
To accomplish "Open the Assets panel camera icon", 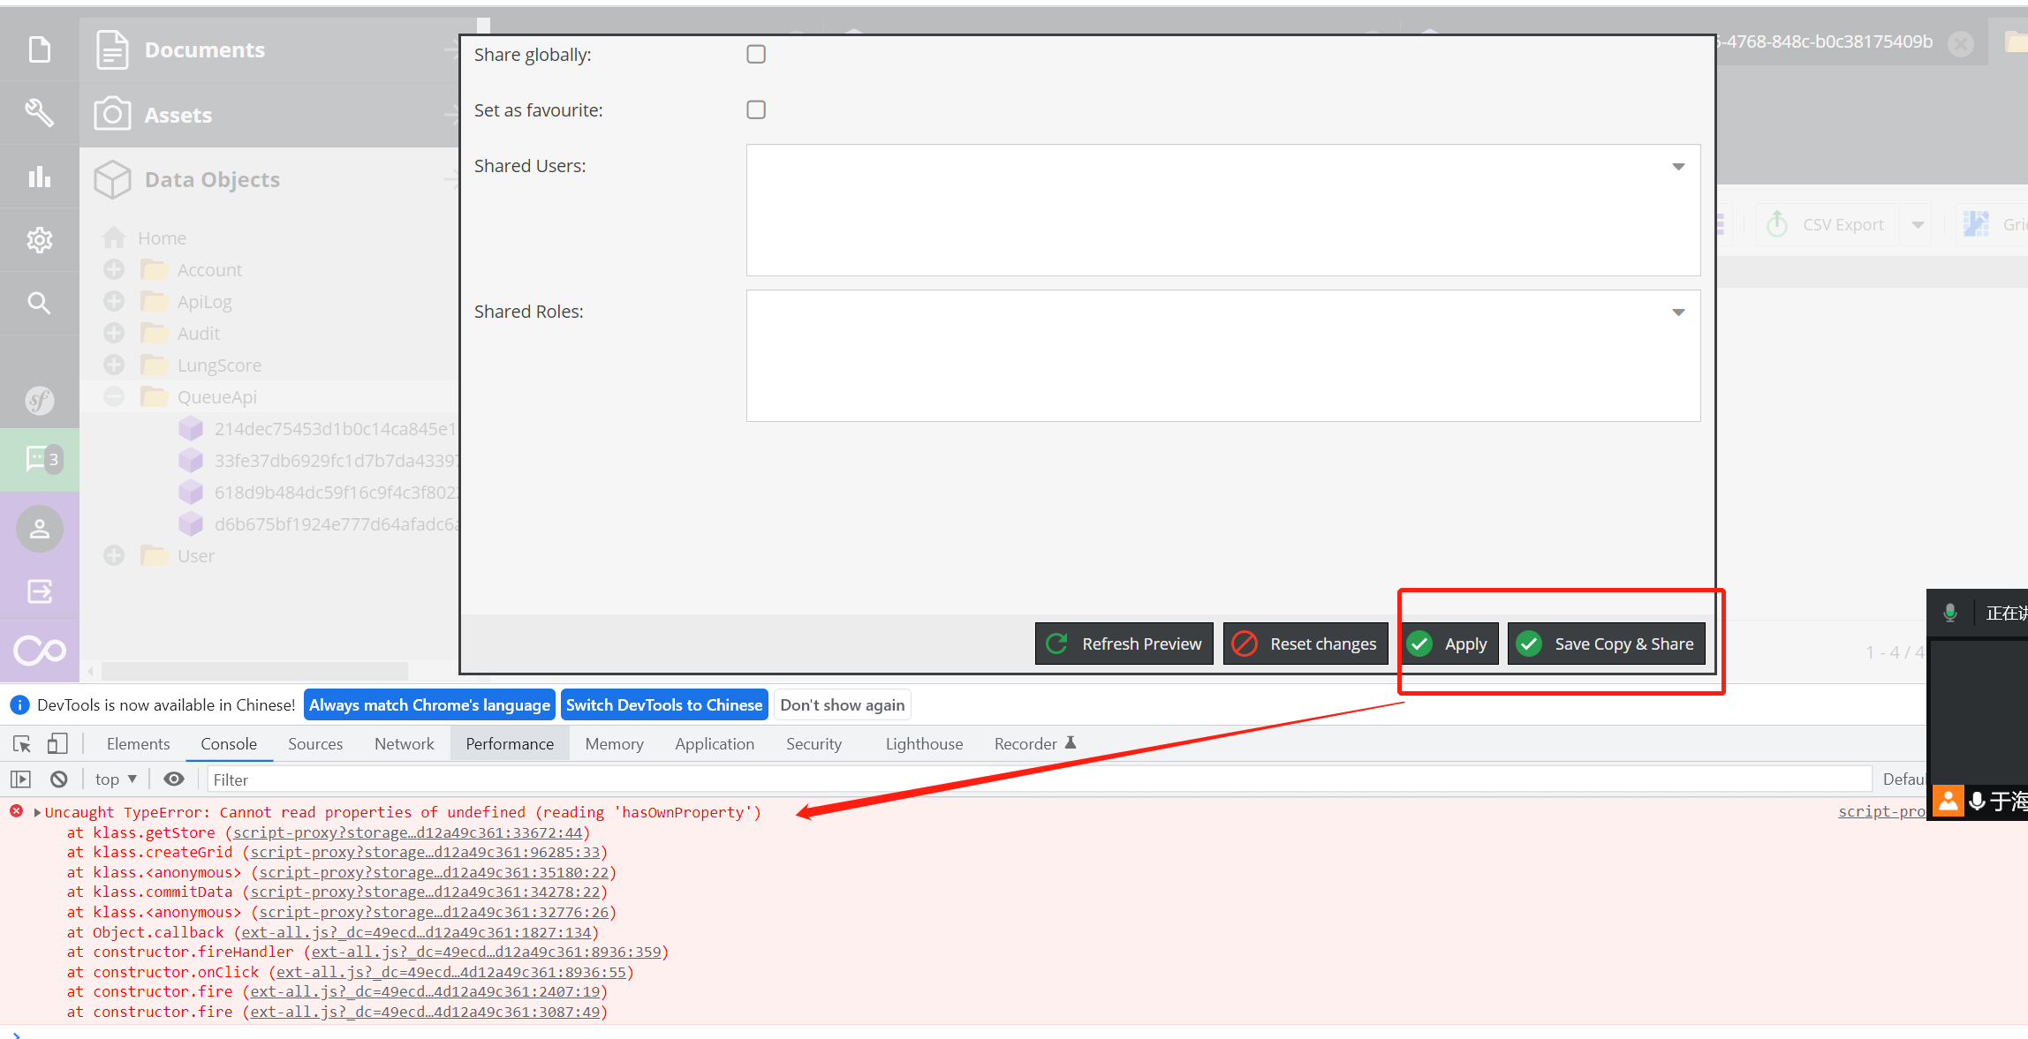I will tap(113, 114).
